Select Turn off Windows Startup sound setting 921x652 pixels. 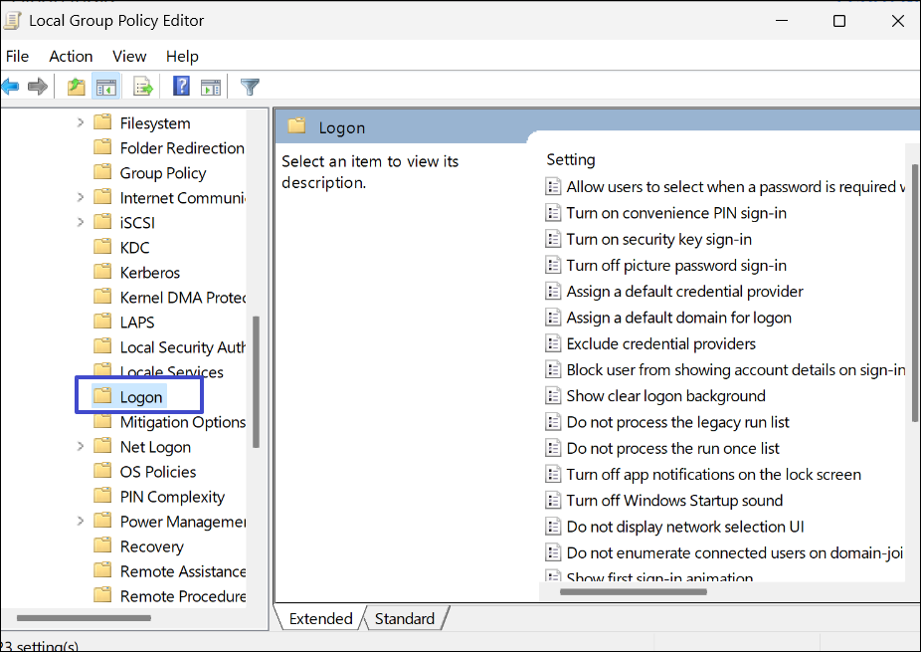pyautogui.click(x=673, y=501)
